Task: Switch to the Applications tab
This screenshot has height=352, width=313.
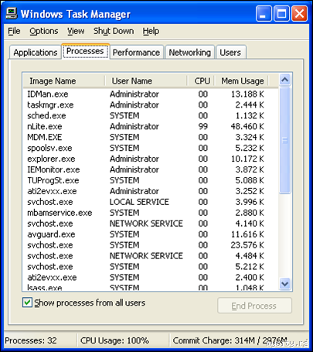Action: click(x=36, y=53)
